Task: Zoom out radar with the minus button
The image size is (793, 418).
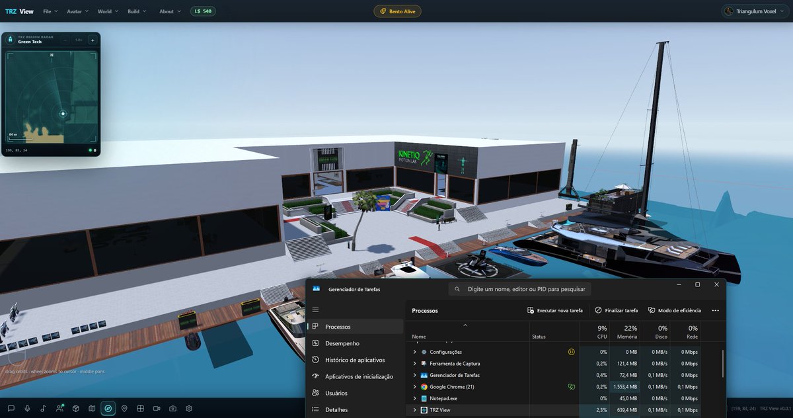Action: (x=65, y=40)
